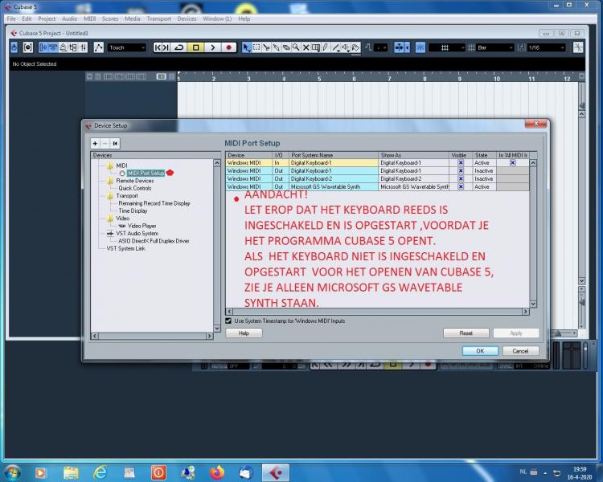Select the Mute X tool
Image resolution: width=603 pixels, height=482 pixels.
click(306, 47)
